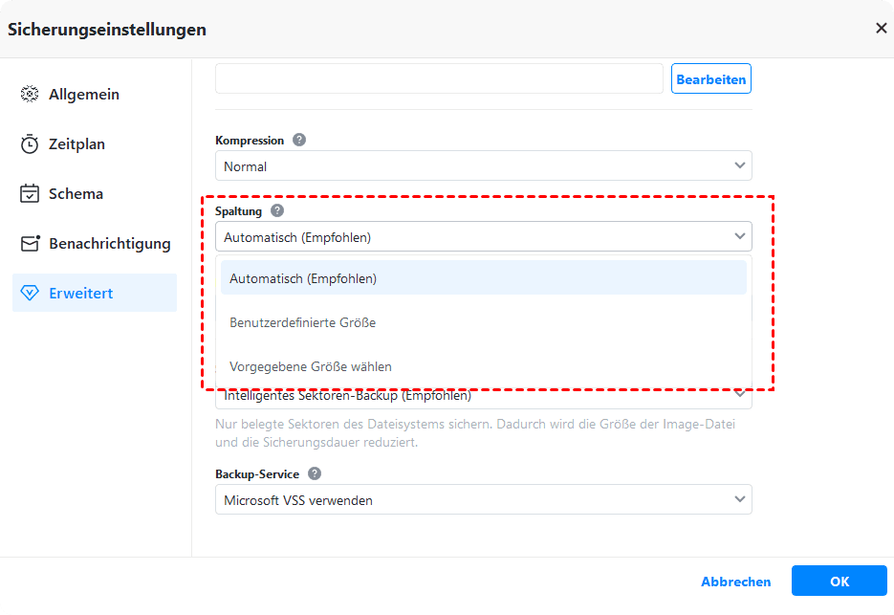This screenshot has width=894, height=615.
Task: Select Automatisch (Empfohlen) from the list
Action: [483, 278]
